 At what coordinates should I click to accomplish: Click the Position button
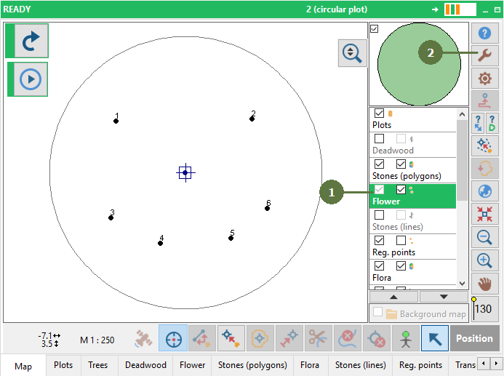click(x=474, y=338)
